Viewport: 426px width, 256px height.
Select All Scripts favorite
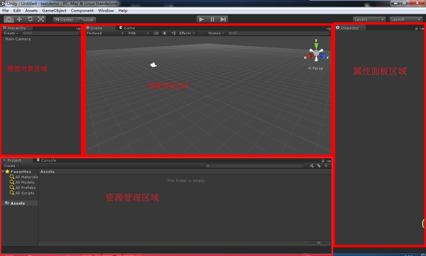pos(22,193)
